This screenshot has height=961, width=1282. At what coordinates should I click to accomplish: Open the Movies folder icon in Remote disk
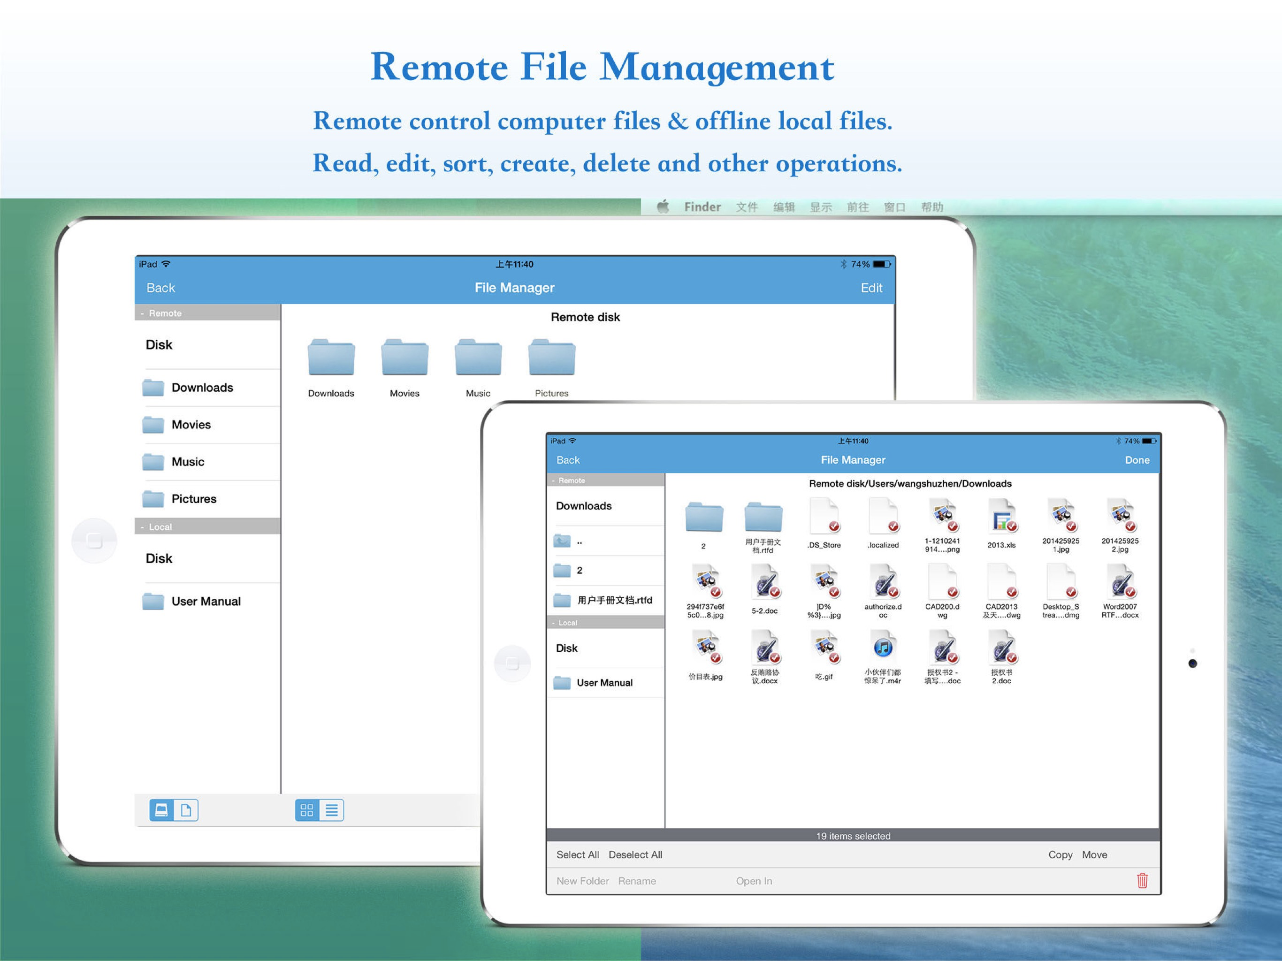coord(404,358)
